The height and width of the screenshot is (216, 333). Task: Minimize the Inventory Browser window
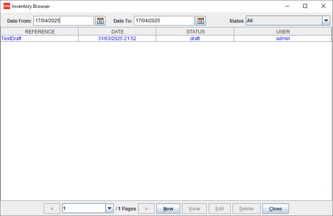[x=287, y=6]
